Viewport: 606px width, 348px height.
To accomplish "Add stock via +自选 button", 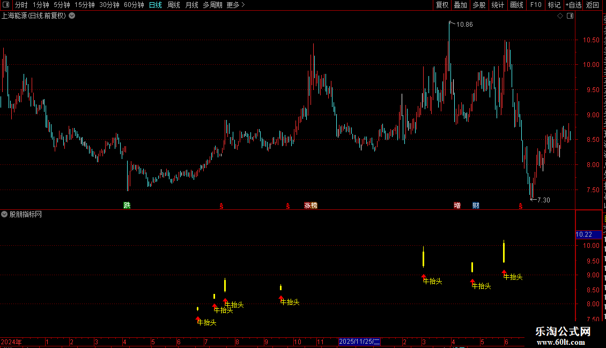I will 573,5.
